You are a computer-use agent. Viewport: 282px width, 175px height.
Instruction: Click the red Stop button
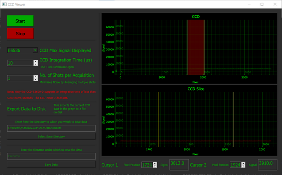[x=20, y=34]
